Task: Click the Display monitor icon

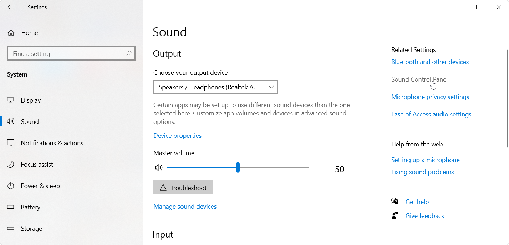Action: [x=11, y=100]
